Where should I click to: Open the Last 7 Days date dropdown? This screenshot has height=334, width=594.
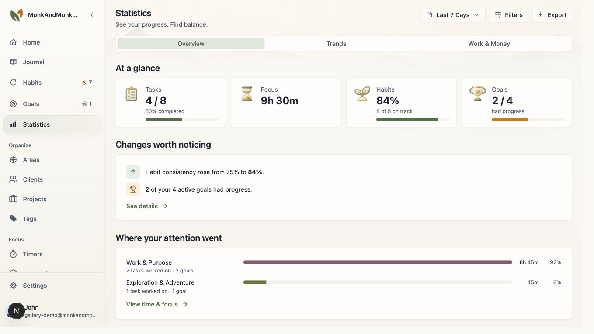coord(453,15)
